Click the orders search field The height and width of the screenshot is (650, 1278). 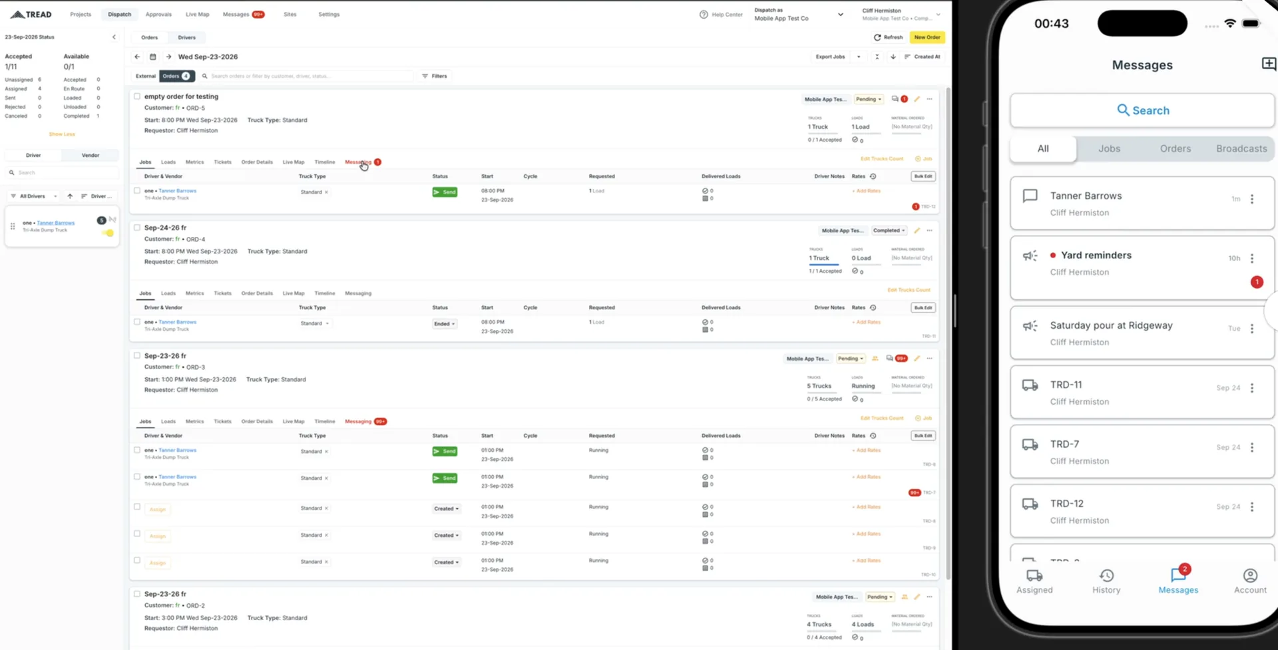coord(306,76)
